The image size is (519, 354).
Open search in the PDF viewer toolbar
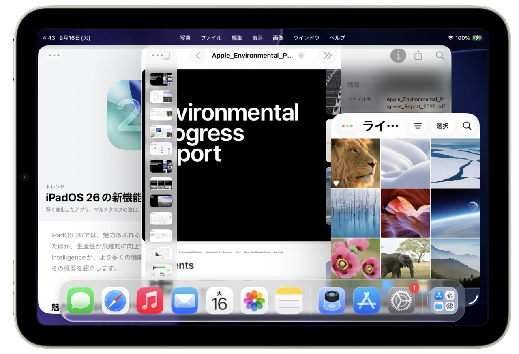[x=440, y=56]
